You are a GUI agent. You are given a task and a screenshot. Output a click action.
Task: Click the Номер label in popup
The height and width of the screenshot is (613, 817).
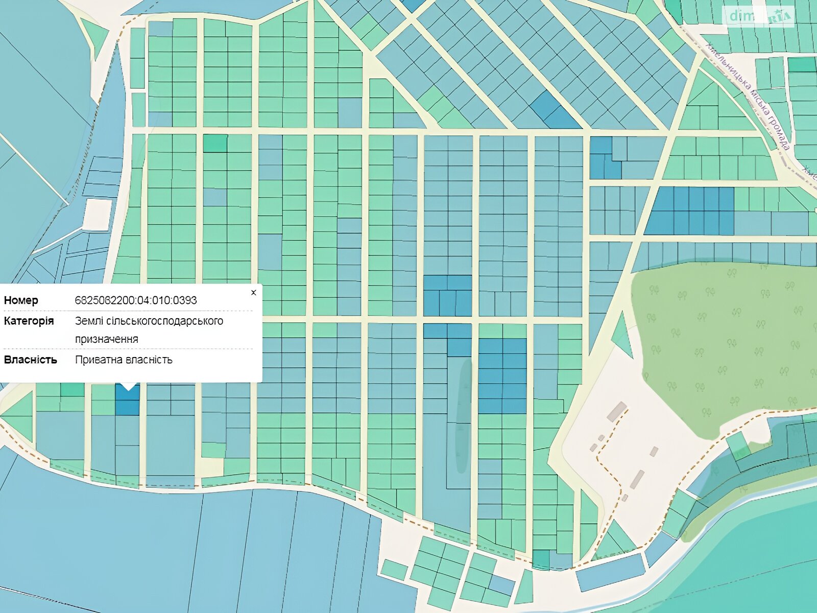pyautogui.click(x=21, y=300)
